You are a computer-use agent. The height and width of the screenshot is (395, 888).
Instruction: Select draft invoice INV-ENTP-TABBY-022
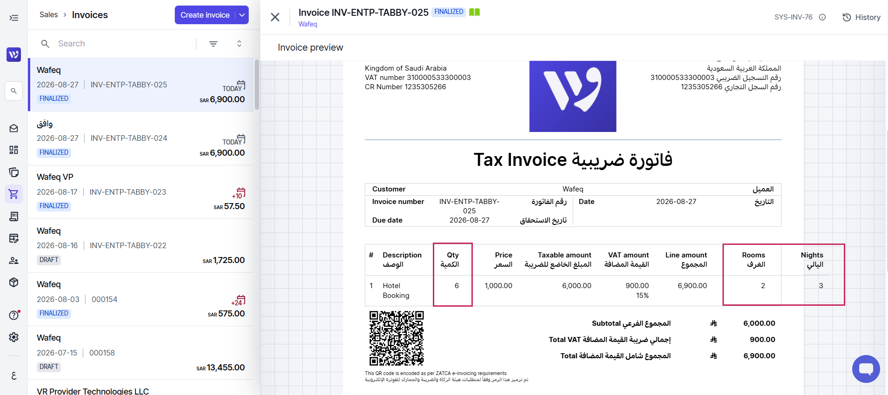click(141, 246)
